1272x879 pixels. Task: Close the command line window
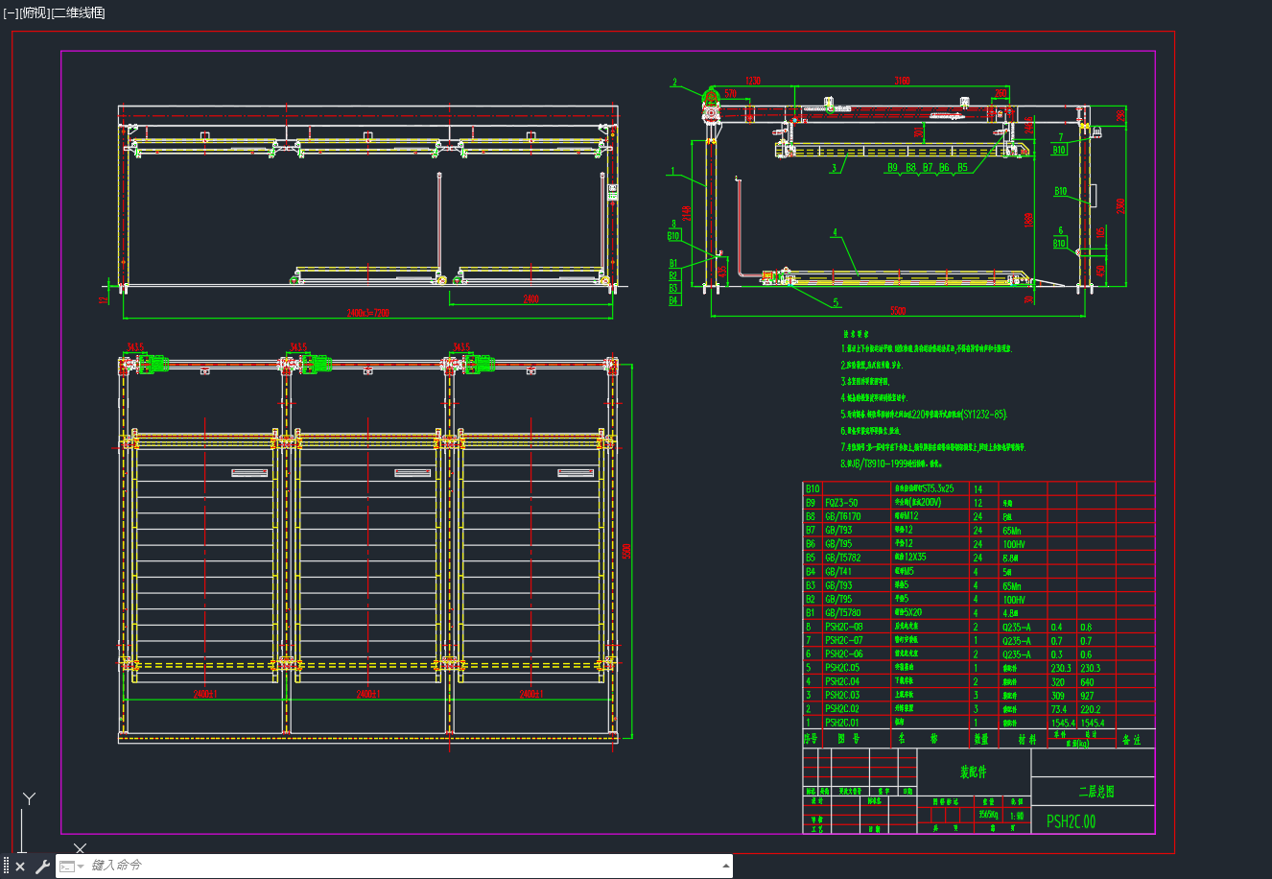[20, 867]
